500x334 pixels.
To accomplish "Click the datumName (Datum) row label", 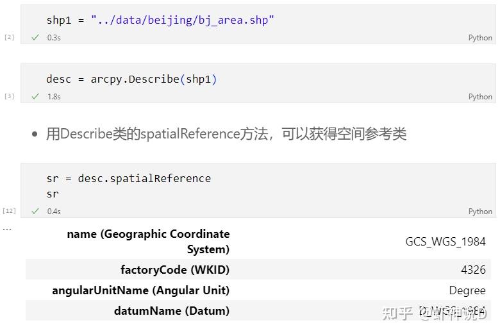I will 171,311.
